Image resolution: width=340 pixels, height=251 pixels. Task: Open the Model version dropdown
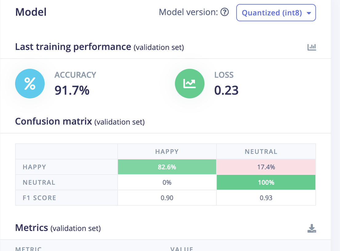276,13
